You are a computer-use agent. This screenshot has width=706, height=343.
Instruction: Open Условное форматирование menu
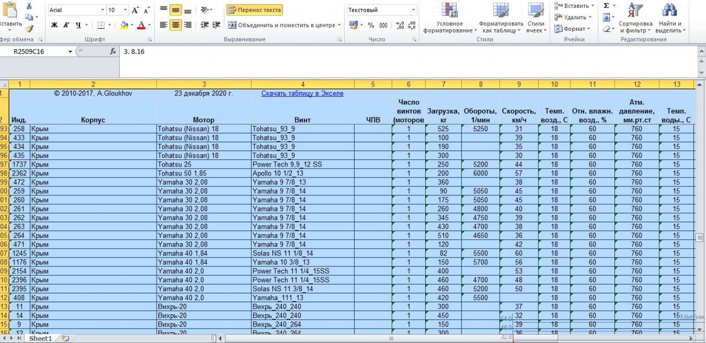(450, 18)
